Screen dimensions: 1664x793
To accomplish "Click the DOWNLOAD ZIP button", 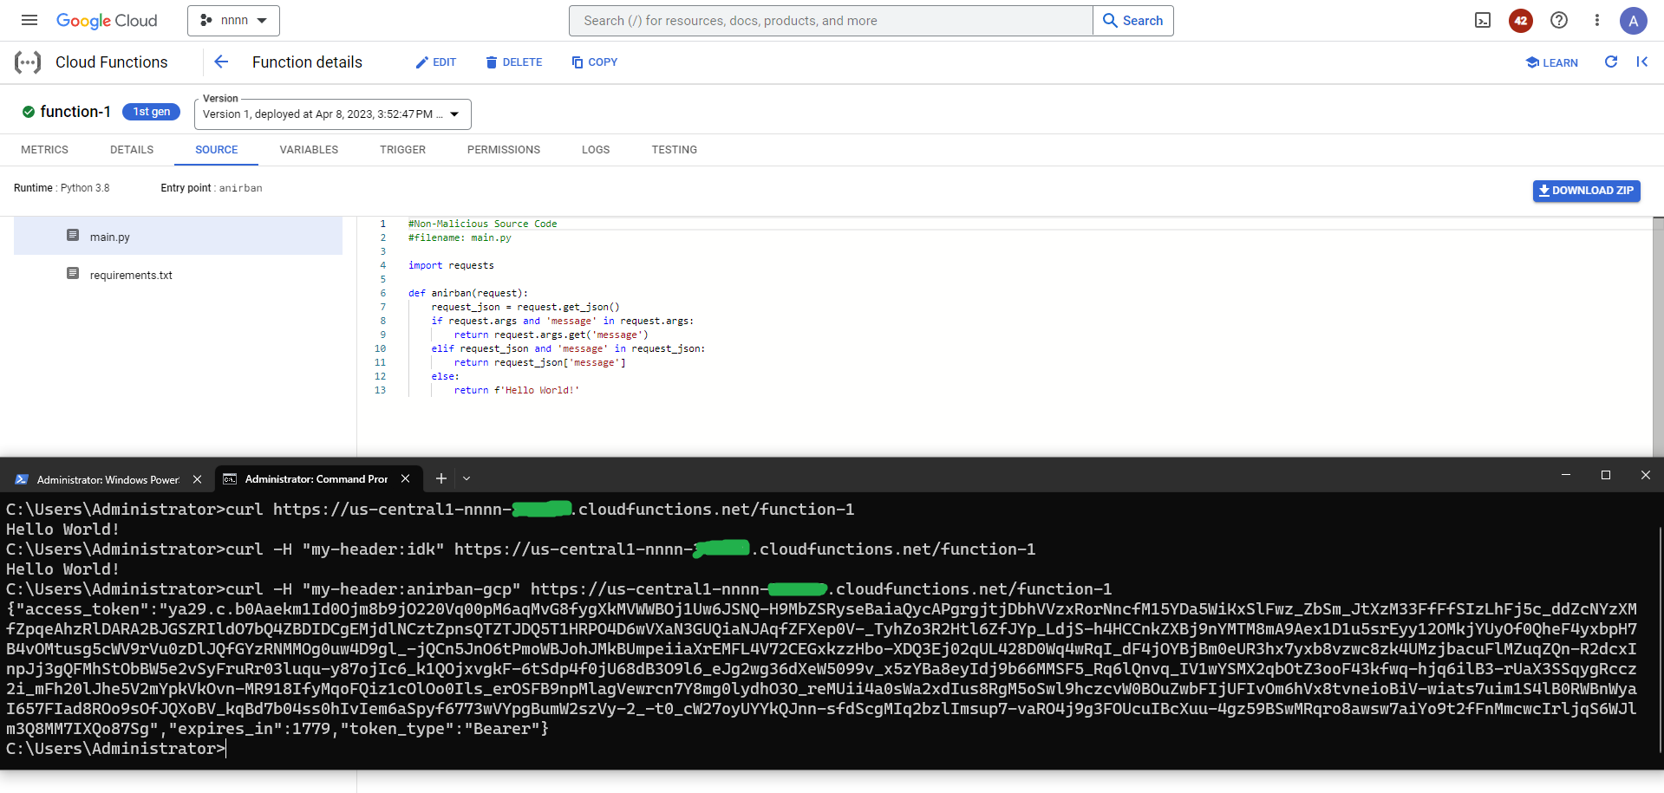I will [1586, 191].
